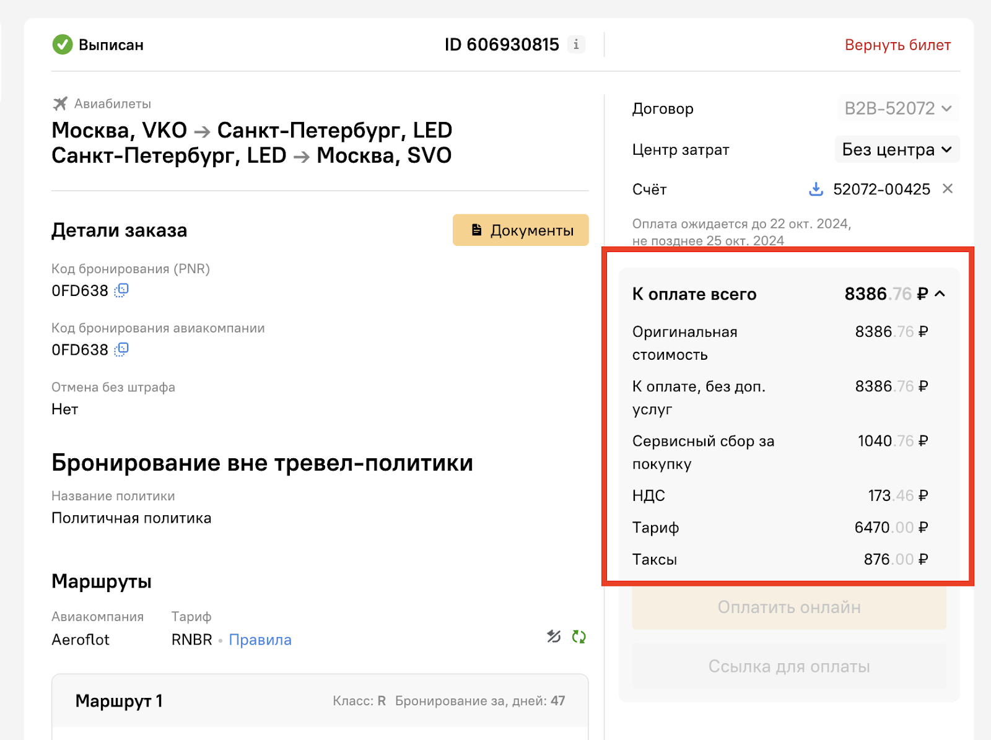The image size is (991, 740).
Task: Click the invoice number 52072-00425
Action: point(881,189)
